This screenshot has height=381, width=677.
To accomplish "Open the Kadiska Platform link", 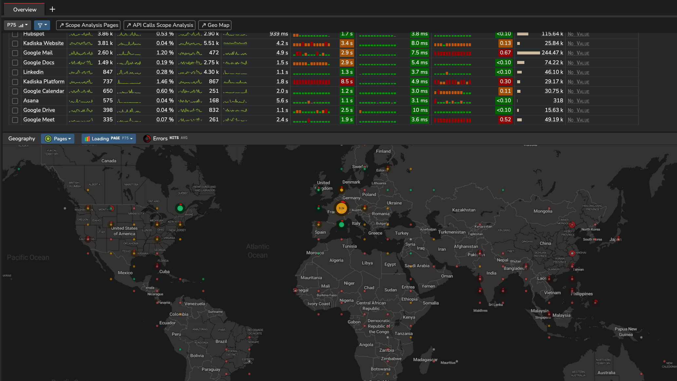I will pos(44,82).
